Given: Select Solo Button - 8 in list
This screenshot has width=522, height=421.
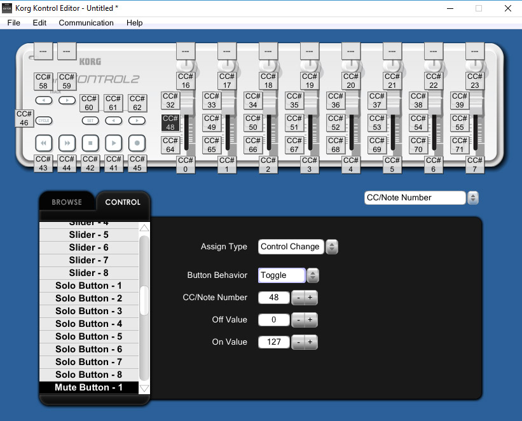Looking at the screenshot, I should click(x=89, y=375).
